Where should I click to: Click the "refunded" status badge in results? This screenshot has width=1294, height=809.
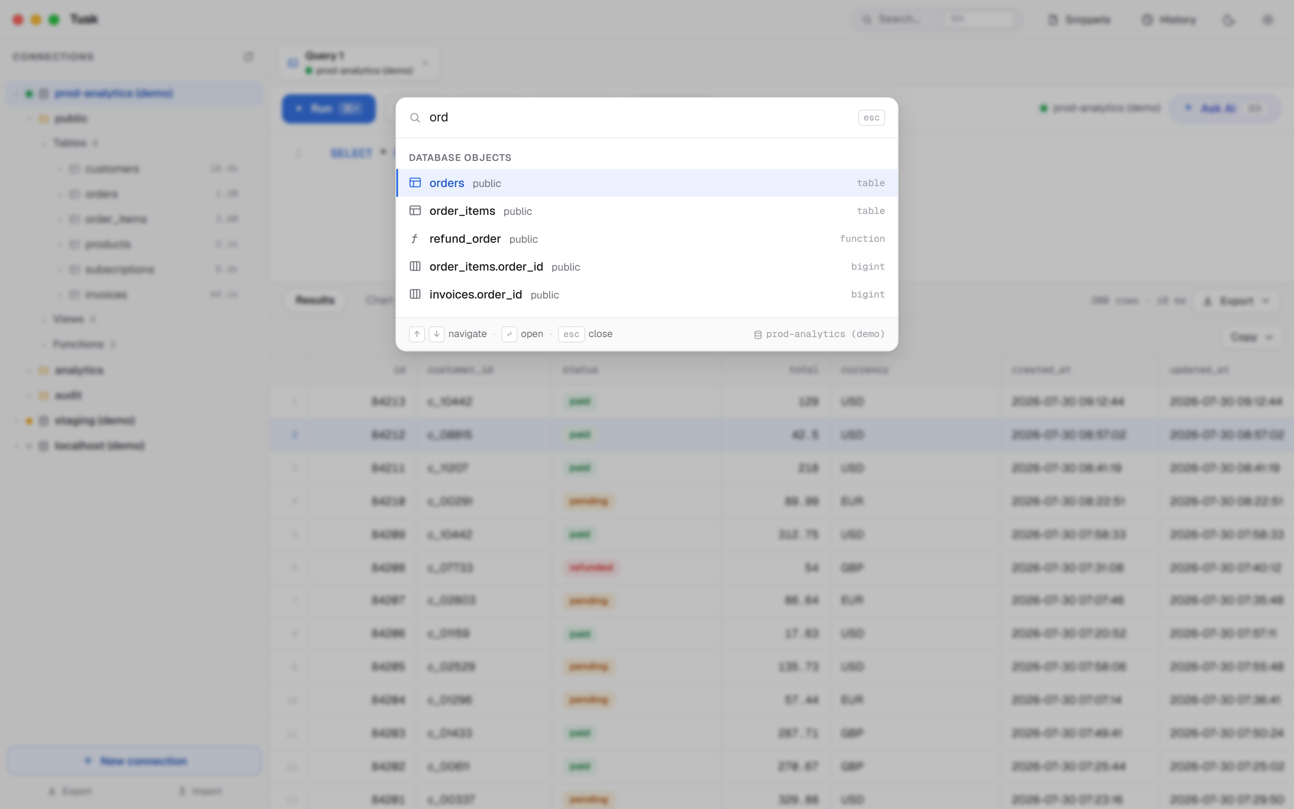[x=591, y=567]
